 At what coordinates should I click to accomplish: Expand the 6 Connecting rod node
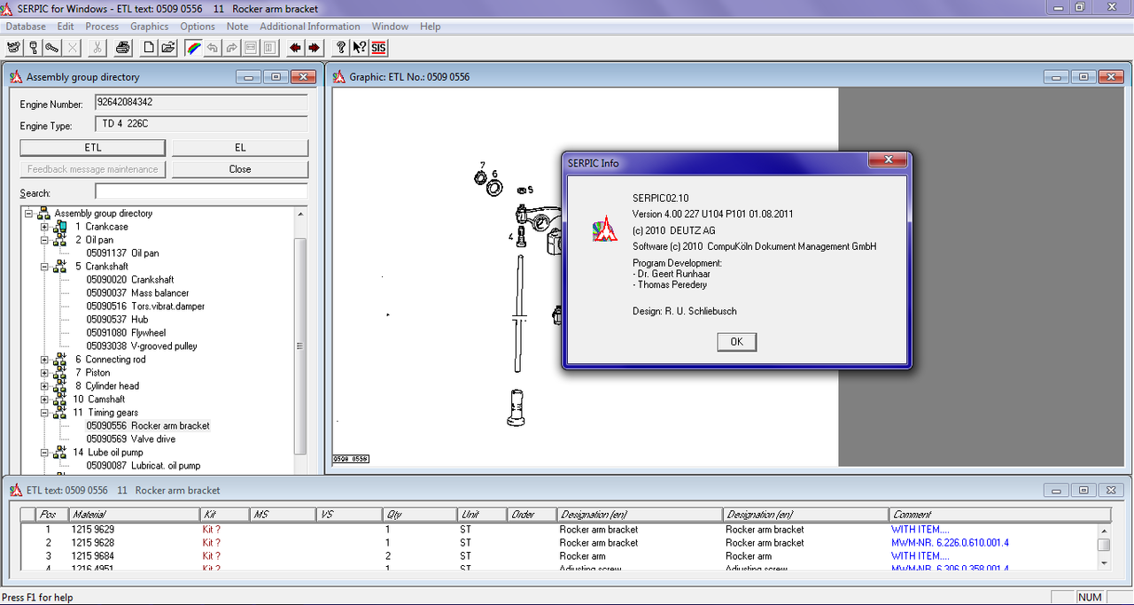(44, 360)
